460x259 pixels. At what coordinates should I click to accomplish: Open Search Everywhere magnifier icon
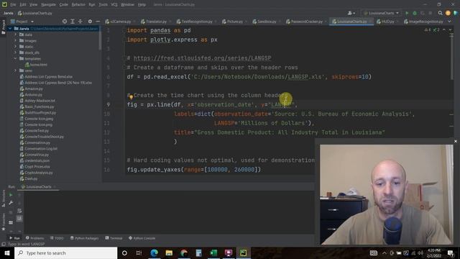point(440,13)
